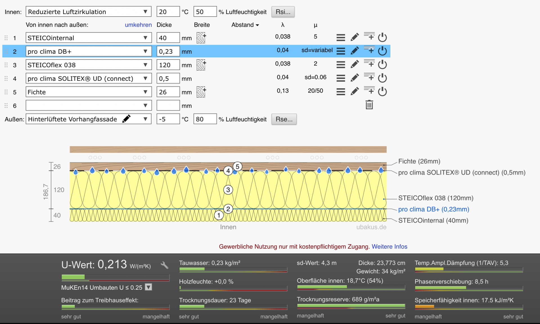Grab drag handle of layer 4
540x324 pixels.
pos(6,78)
